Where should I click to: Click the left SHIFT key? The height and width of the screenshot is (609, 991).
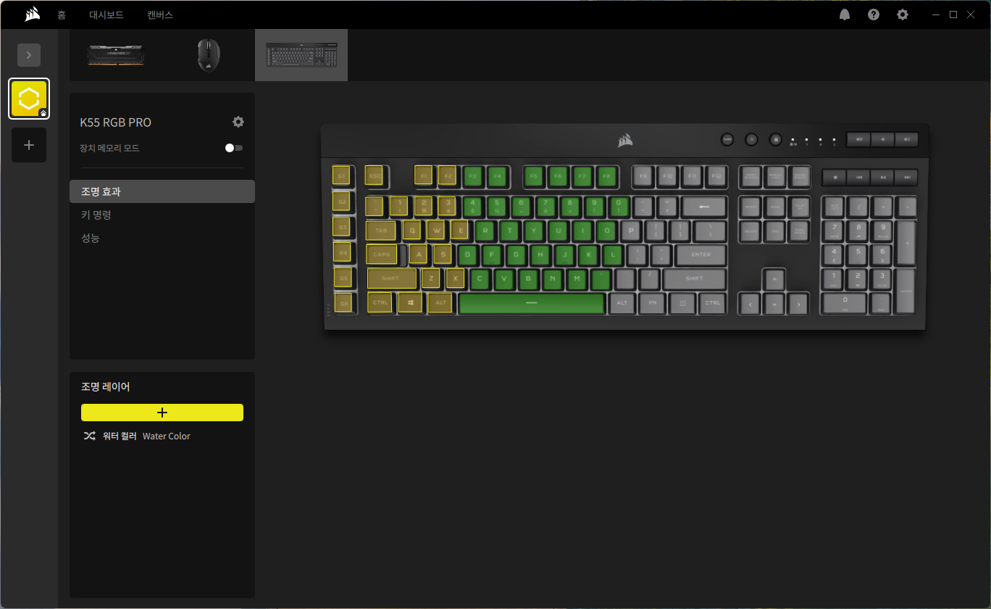point(391,278)
